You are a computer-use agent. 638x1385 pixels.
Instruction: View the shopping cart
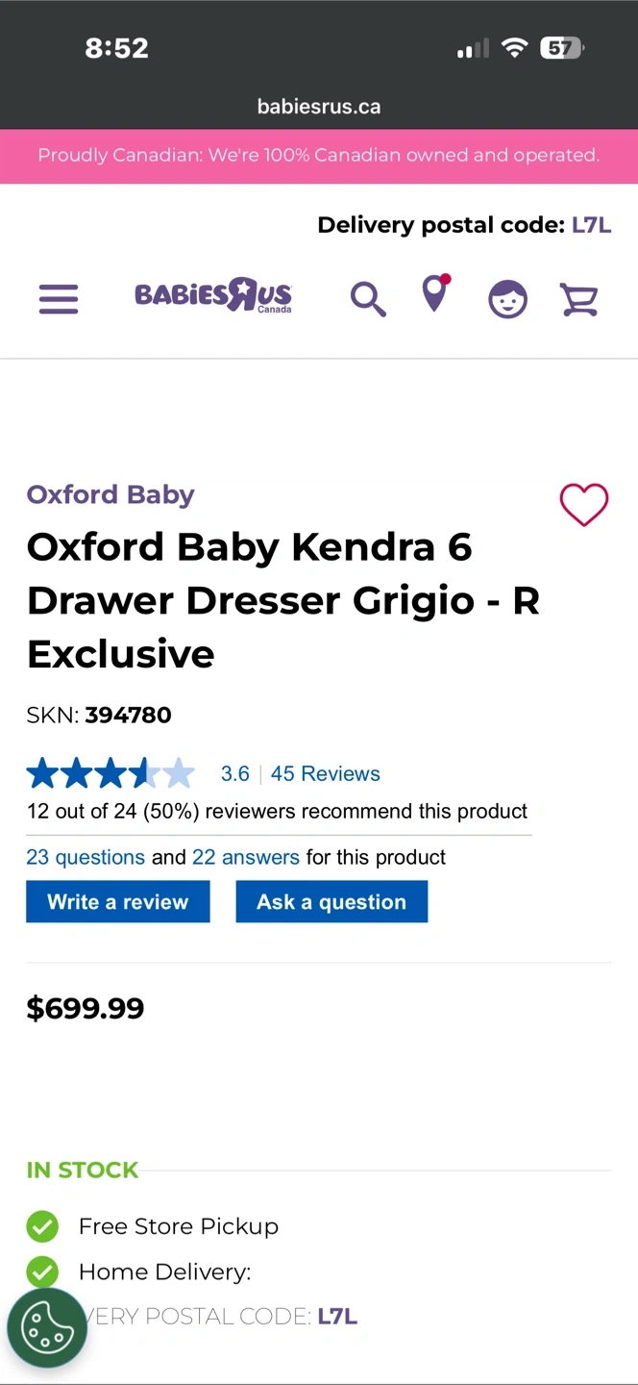[579, 299]
